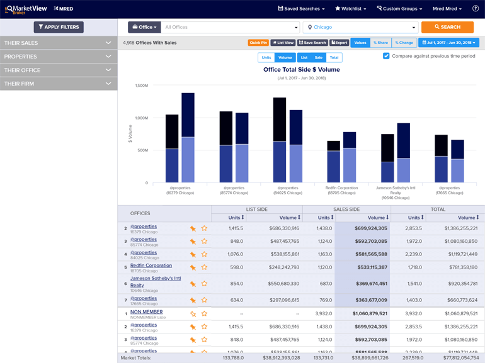
Task: Open the NON MEMBER office link
Action: 146,311
